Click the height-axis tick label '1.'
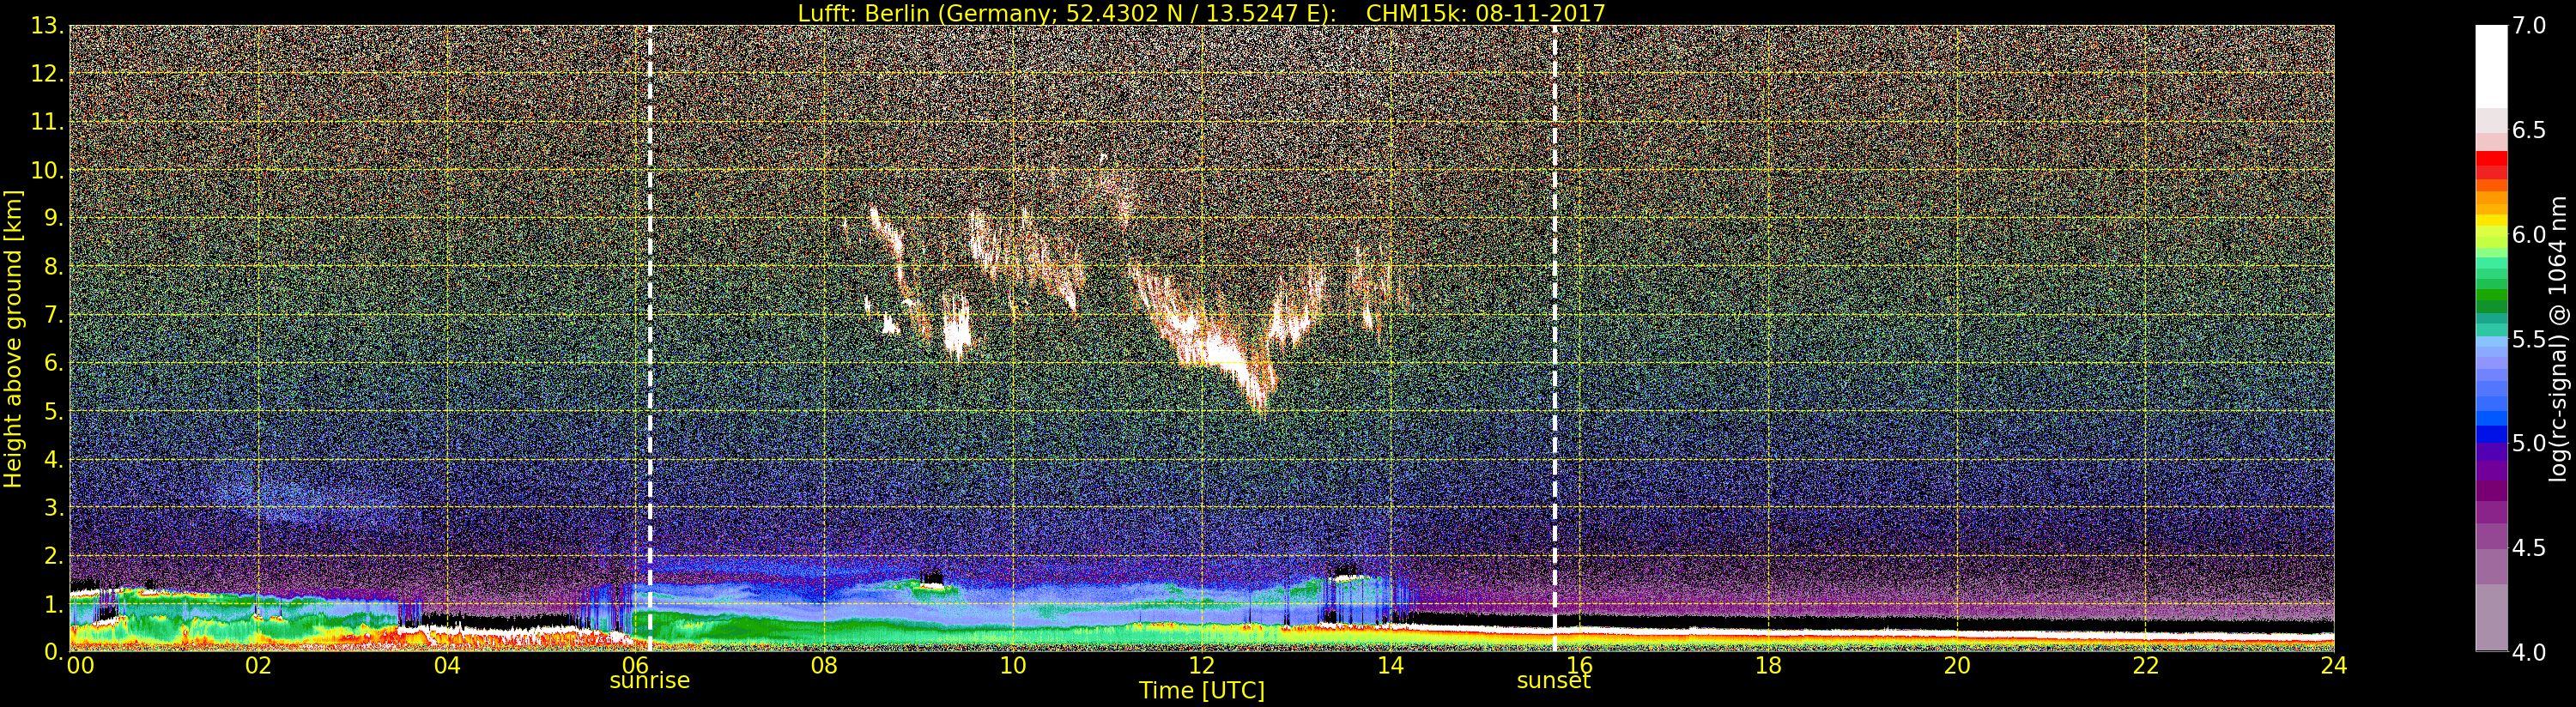 pos(54,603)
